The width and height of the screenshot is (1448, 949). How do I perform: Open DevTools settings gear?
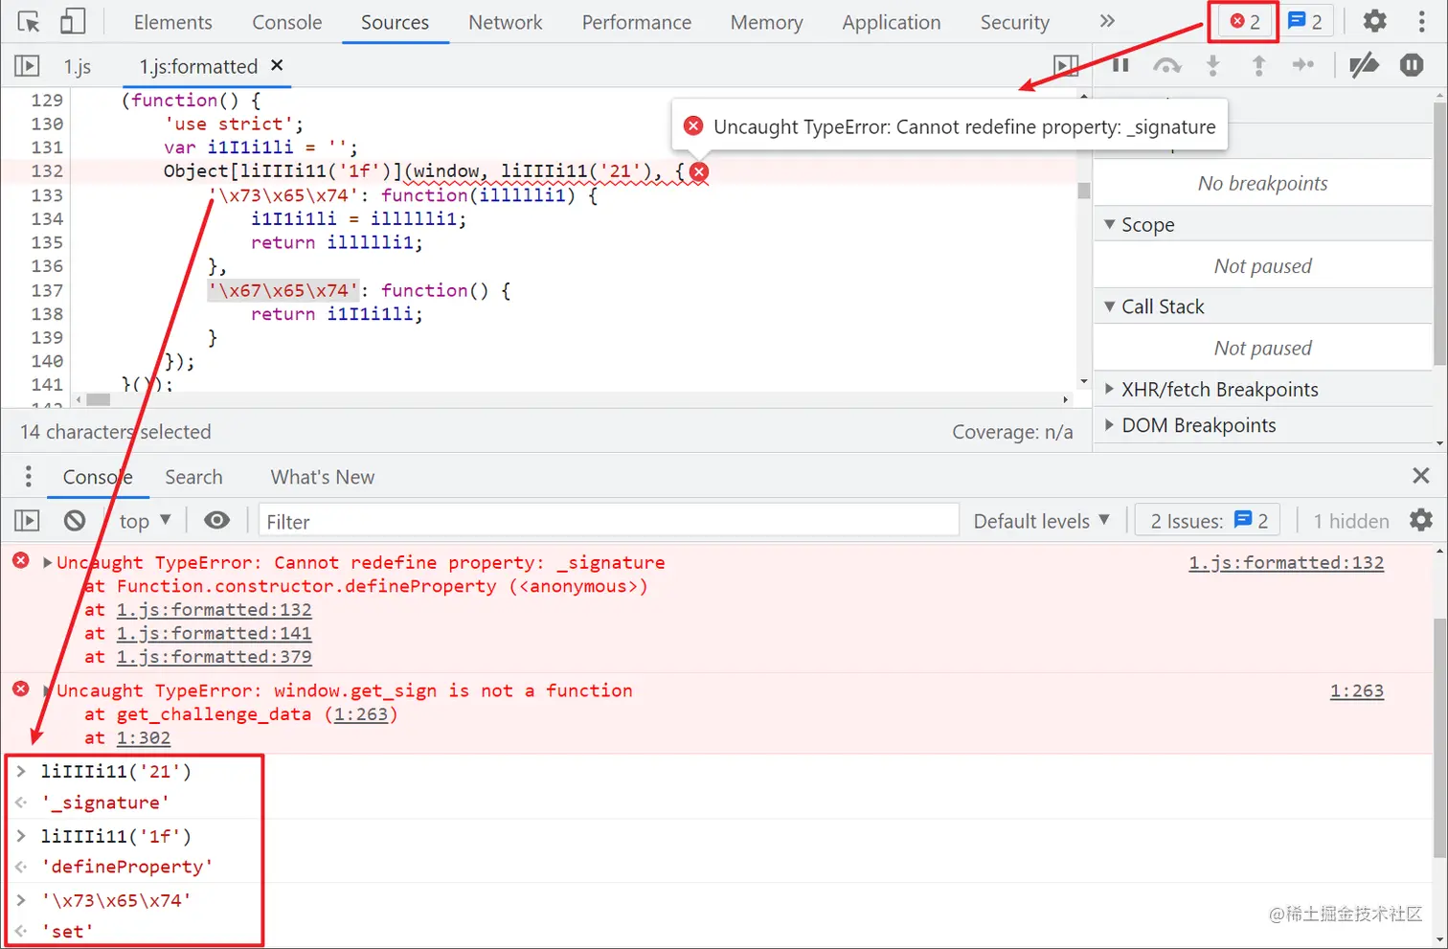pyautogui.click(x=1374, y=21)
